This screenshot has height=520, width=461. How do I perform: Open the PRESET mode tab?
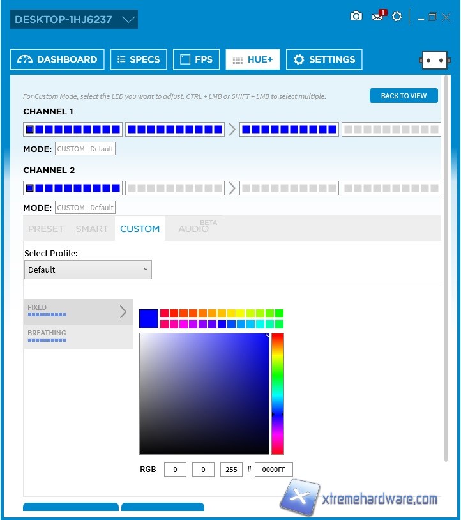46,229
